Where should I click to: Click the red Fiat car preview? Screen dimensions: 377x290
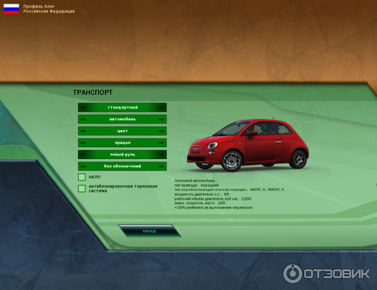253,145
